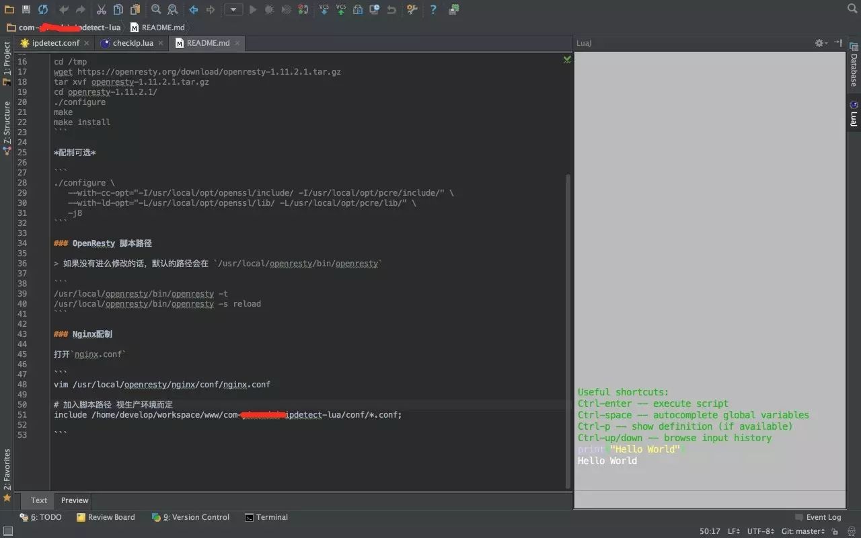
Task: Click the Run with Coverage icon
Action: point(286,9)
